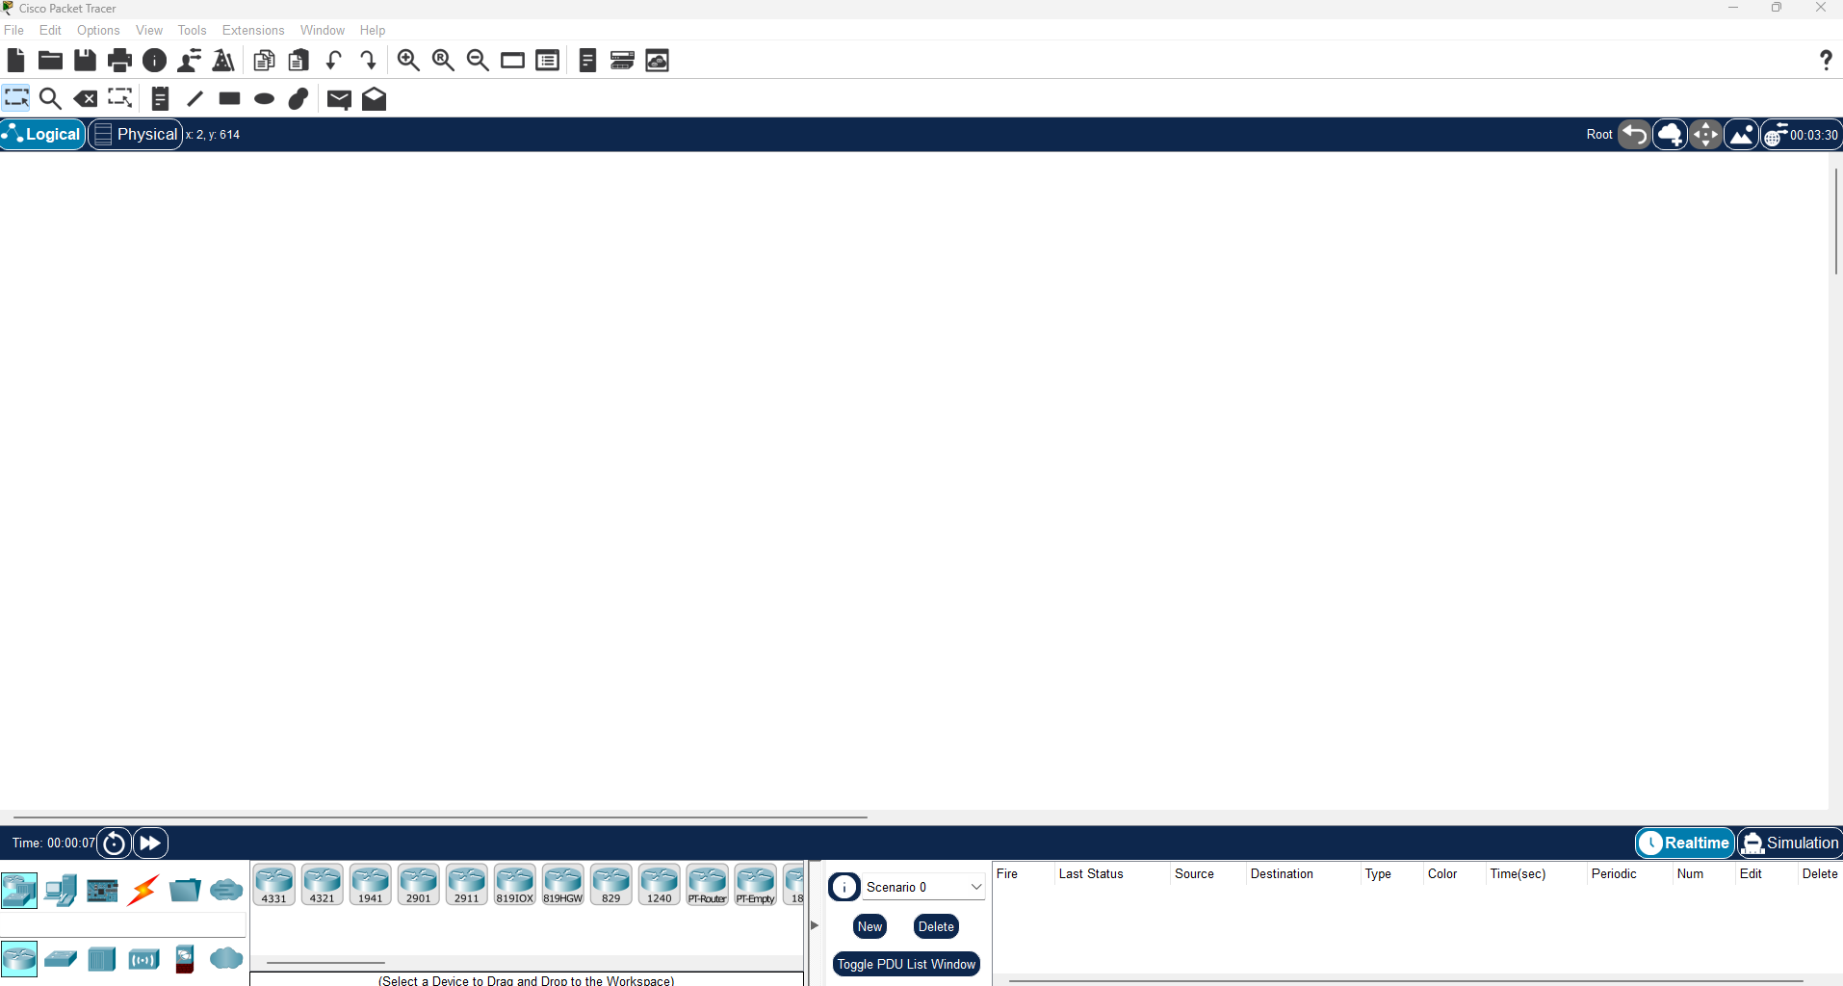Switch to the Logical workspace tab
Image resolution: width=1843 pixels, height=986 pixels.
click(x=43, y=134)
